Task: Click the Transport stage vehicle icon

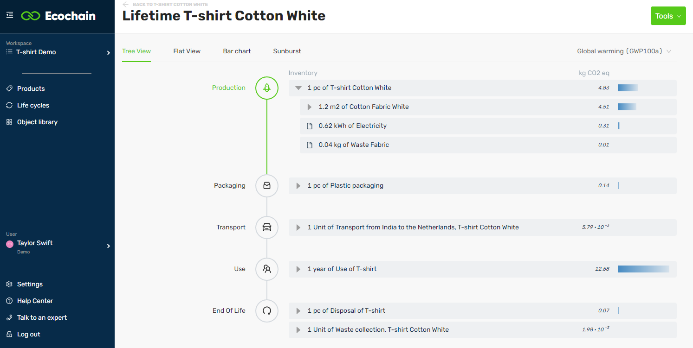Action: click(x=267, y=228)
